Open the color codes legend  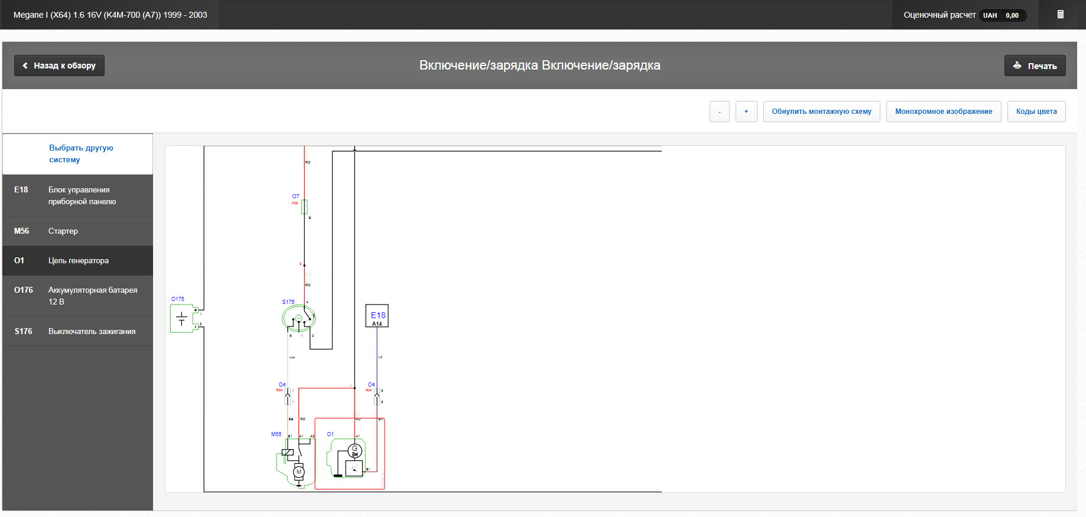click(1036, 112)
